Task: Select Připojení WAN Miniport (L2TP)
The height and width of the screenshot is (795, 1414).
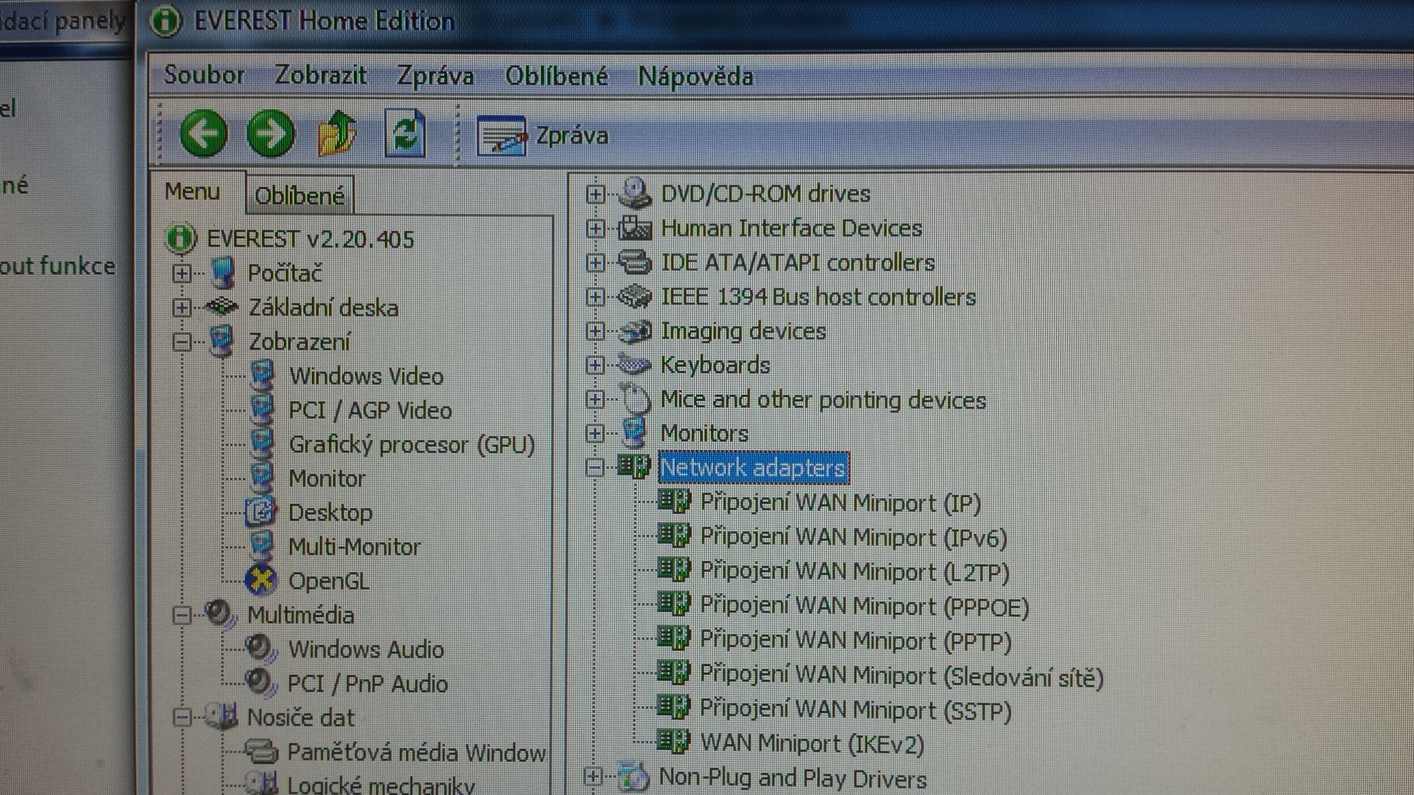Action: click(855, 571)
